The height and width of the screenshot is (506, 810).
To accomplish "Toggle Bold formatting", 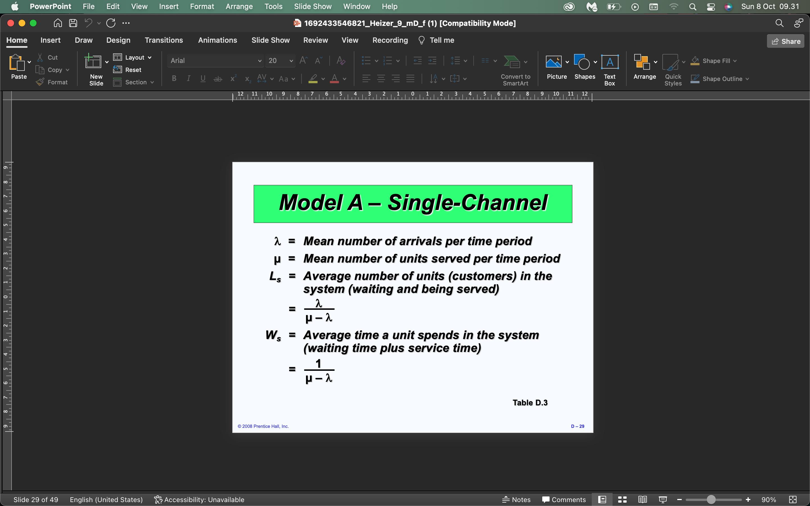I will coord(174,79).
